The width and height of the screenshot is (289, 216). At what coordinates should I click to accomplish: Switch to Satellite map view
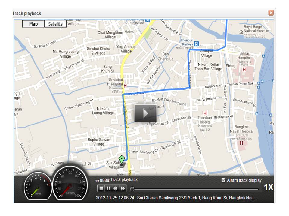[55, 24]
